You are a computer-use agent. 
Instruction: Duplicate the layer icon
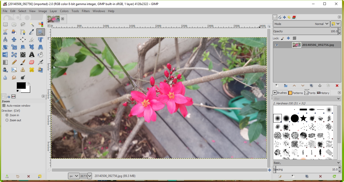click(x=311, y=86)
